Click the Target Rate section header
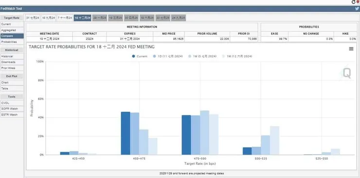 pyautogui.click(x=12, y=18)
